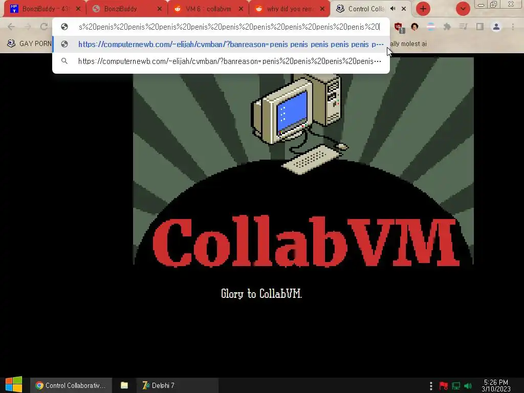Open the Extensions puzzle piece menu
This screenshot has height=393, width=524.
pos(447,27)
